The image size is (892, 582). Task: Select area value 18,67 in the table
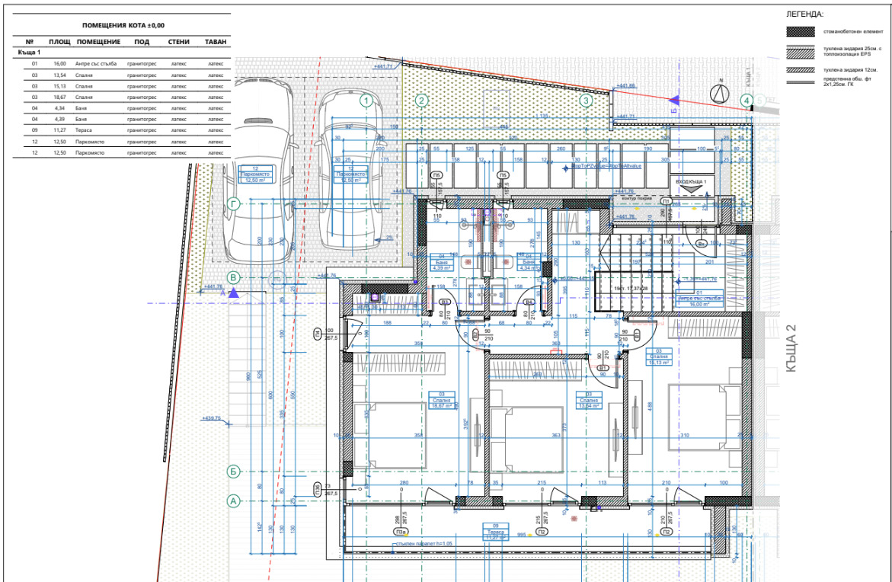pos(59,98)
